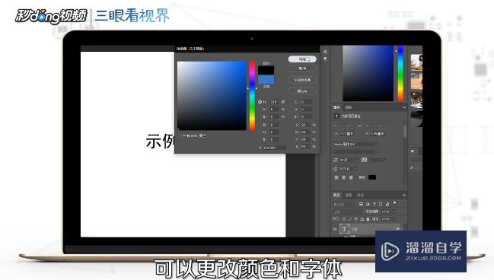The height and width of the screenshot is (280, 494).
Task: Click the font size icon in Properties
Action: (x=336, y=160)
